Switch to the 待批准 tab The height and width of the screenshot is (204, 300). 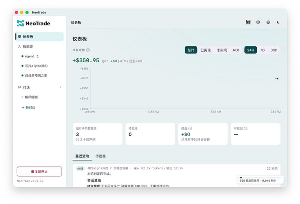(100, 156)
